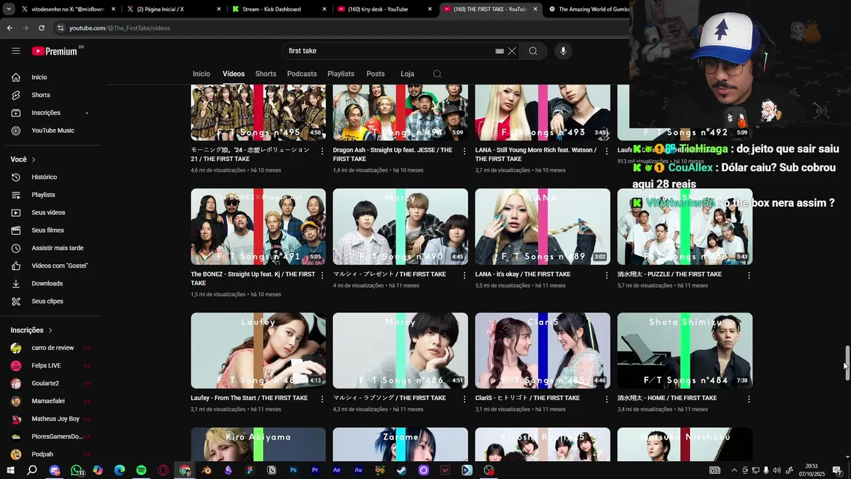Clear the search field with X

pyautogui.click(x=512, y=51)
